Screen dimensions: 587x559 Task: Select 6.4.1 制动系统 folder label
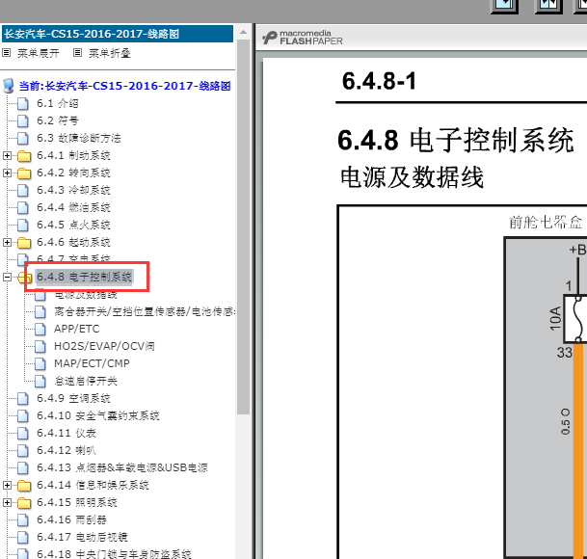(x=73, y=155)
